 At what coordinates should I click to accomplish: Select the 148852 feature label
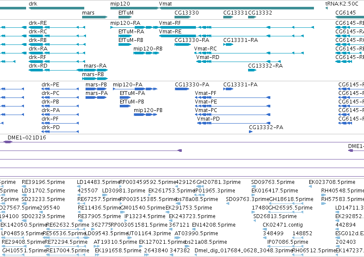(302, 233)
